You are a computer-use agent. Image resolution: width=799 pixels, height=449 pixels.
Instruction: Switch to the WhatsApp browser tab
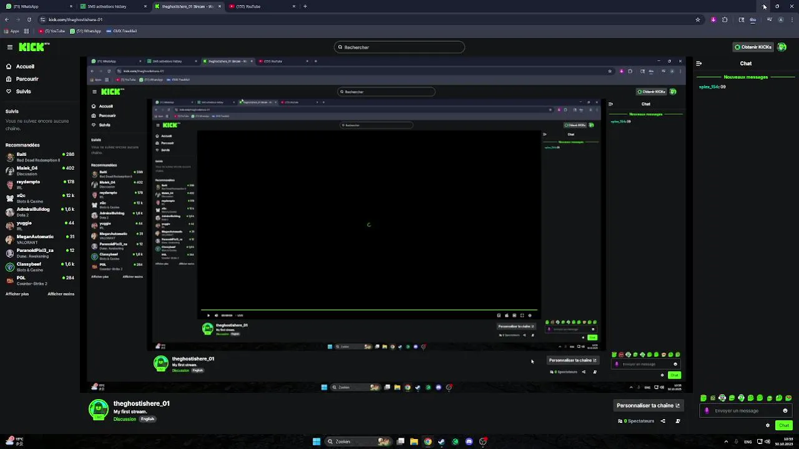point(37,6)
